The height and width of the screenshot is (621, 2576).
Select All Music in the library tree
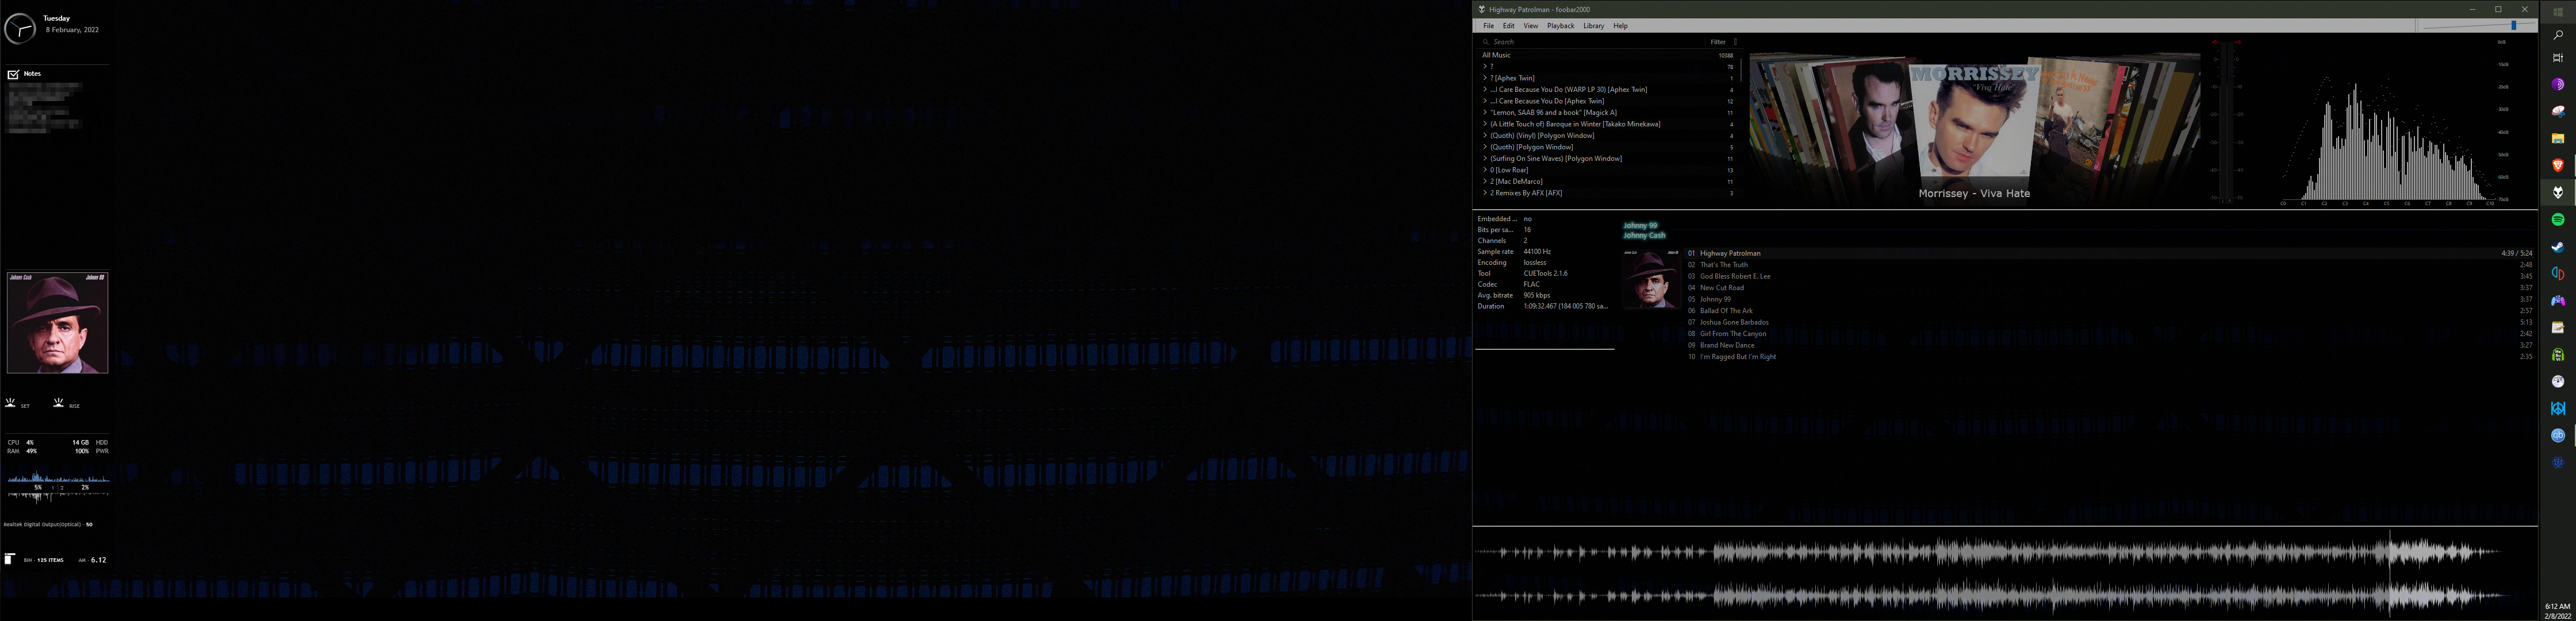[x=1497, y=55]
